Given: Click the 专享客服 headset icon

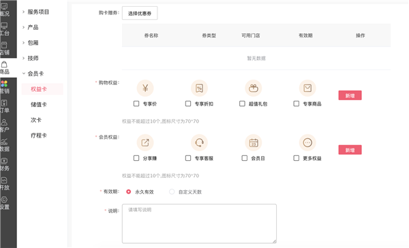Looking at the screenshot, I should coord(199,142).
